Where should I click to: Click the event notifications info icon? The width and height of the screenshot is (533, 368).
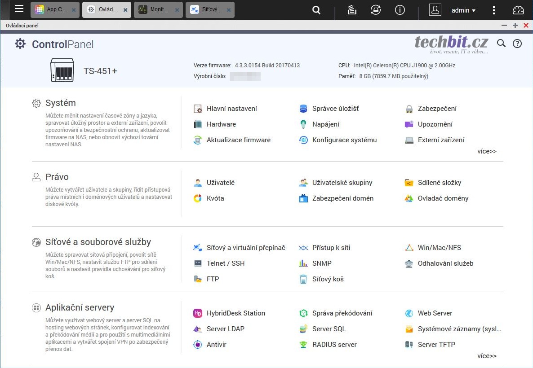pos(400,10)
